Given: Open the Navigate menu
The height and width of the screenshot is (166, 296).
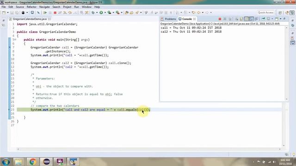Looking at the screenshot, I should [44, 7].
